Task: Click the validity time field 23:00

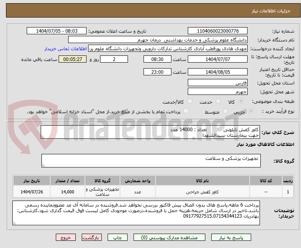Action: (x=157, y=72)
